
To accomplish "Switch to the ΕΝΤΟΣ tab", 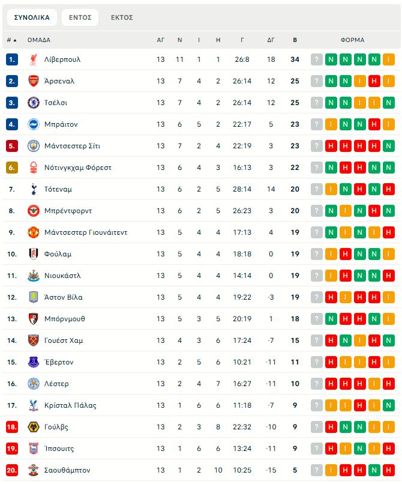I will tap(80, 17).
